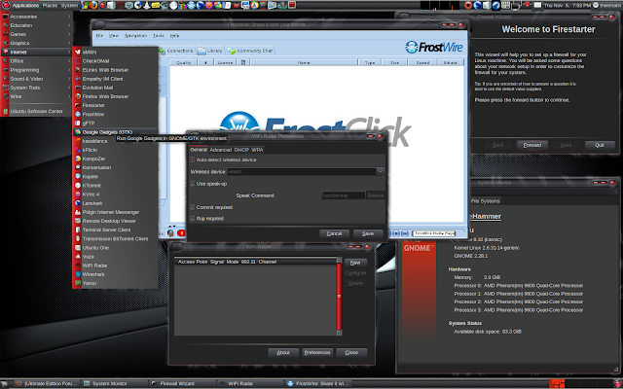
Task: Toggle the Commit required checkbox
Action: coord(193,207)
